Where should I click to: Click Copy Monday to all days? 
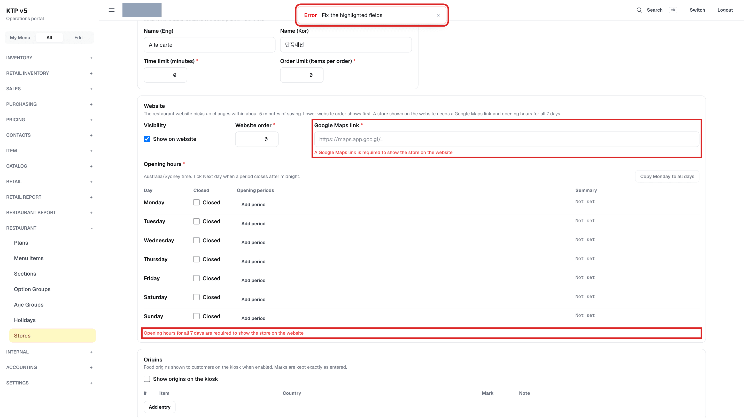click(667, 176)
